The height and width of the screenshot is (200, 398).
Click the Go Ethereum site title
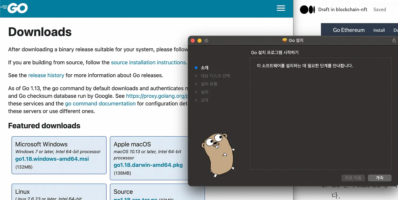click(x=349, y=30)
